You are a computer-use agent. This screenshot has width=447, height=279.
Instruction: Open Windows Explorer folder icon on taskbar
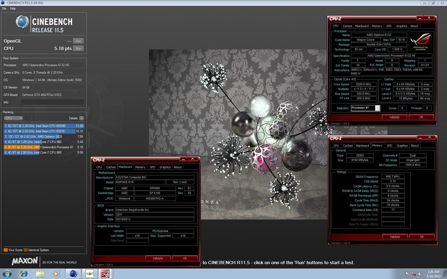point(40,274)
